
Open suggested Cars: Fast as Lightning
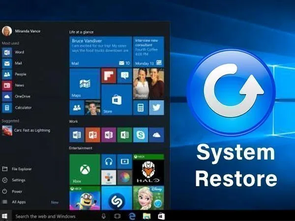click(26, 130)
